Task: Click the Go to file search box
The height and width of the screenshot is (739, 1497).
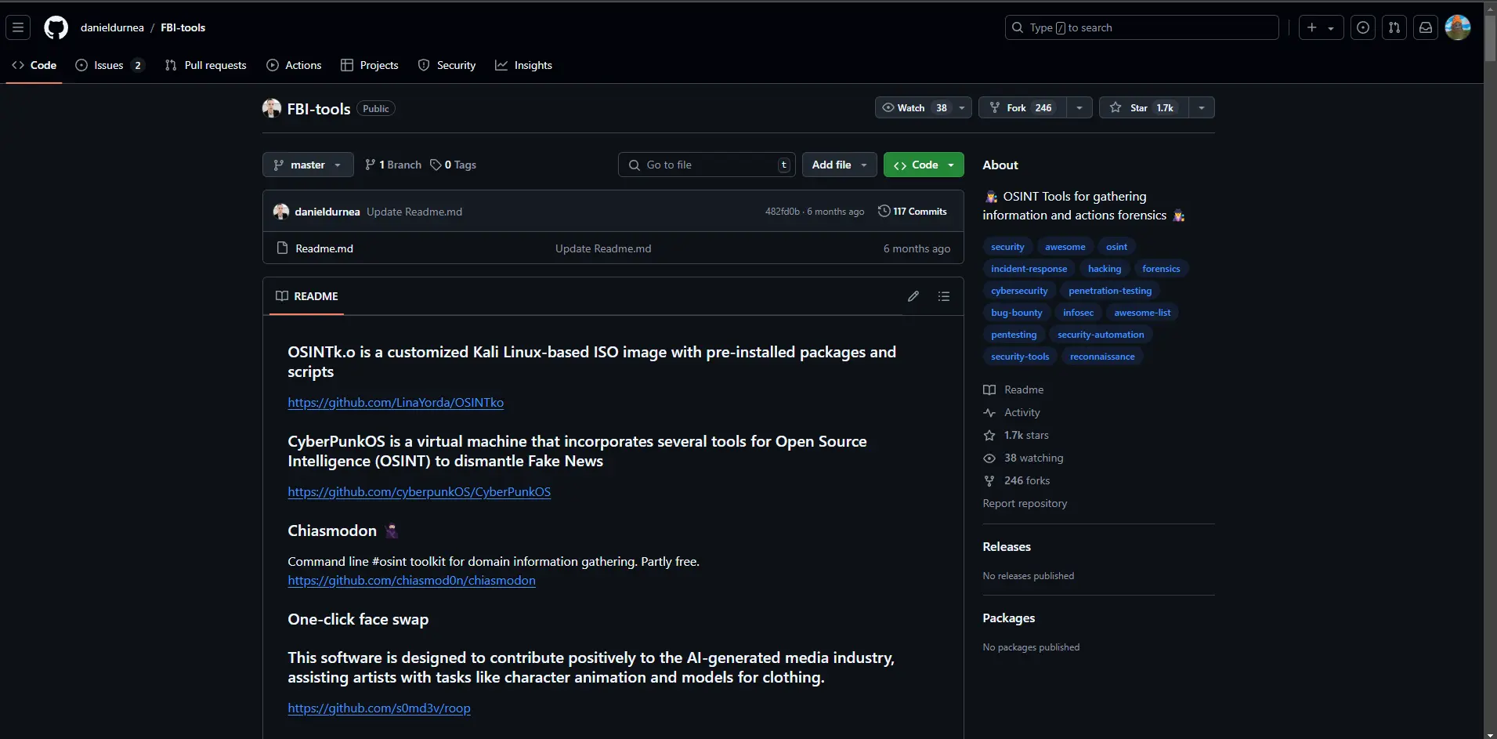Action: pos(707,165)
